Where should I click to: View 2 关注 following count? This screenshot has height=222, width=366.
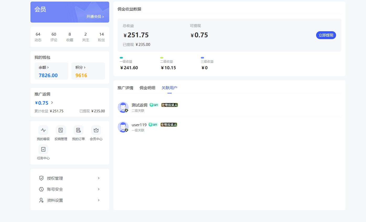(86, 37)
